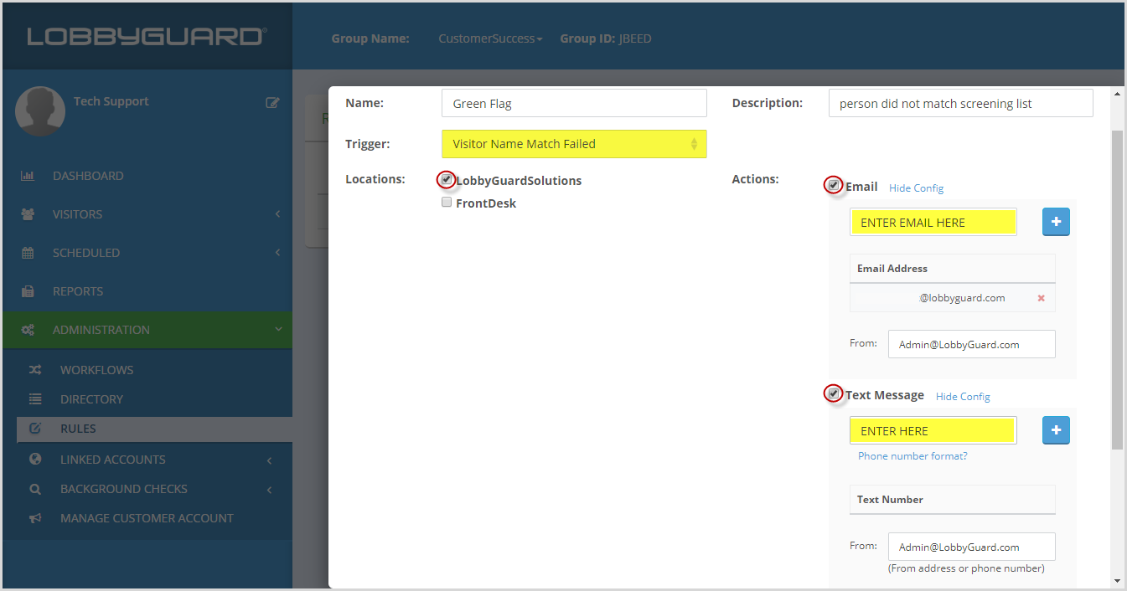This screenshot has height=591, width=1127.
Task: Check the FrontDesk location checkbox
Action: (x=447, y=202)
